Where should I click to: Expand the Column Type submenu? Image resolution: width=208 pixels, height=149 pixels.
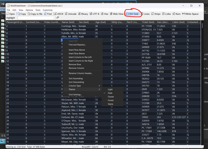click(82, 86)
